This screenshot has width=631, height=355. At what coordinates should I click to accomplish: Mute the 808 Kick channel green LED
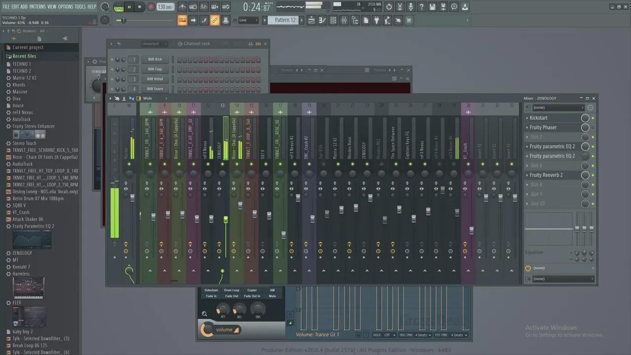112,59
